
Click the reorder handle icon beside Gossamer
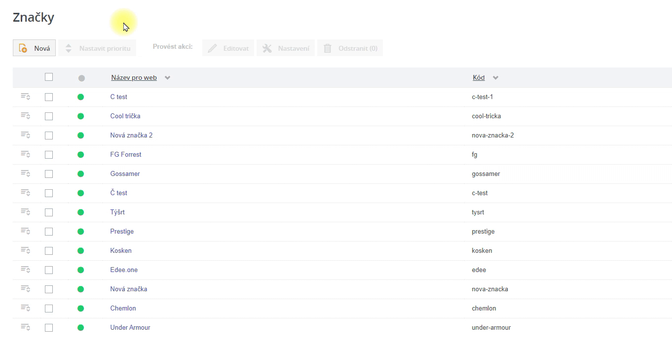[25, 173]
